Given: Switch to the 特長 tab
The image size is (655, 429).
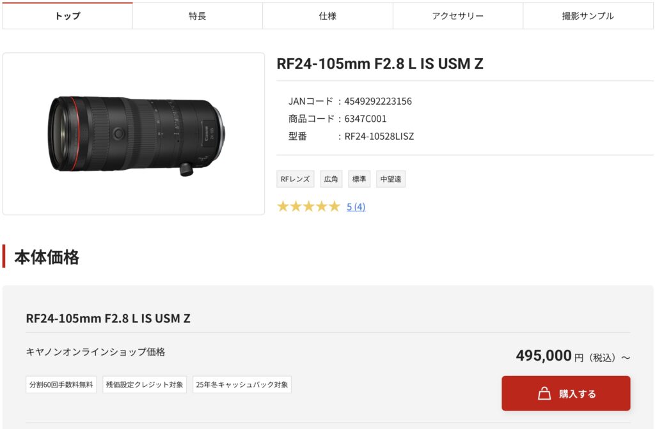Looking at the screenshot, I should pyautogui.click(x=196, y=16).
